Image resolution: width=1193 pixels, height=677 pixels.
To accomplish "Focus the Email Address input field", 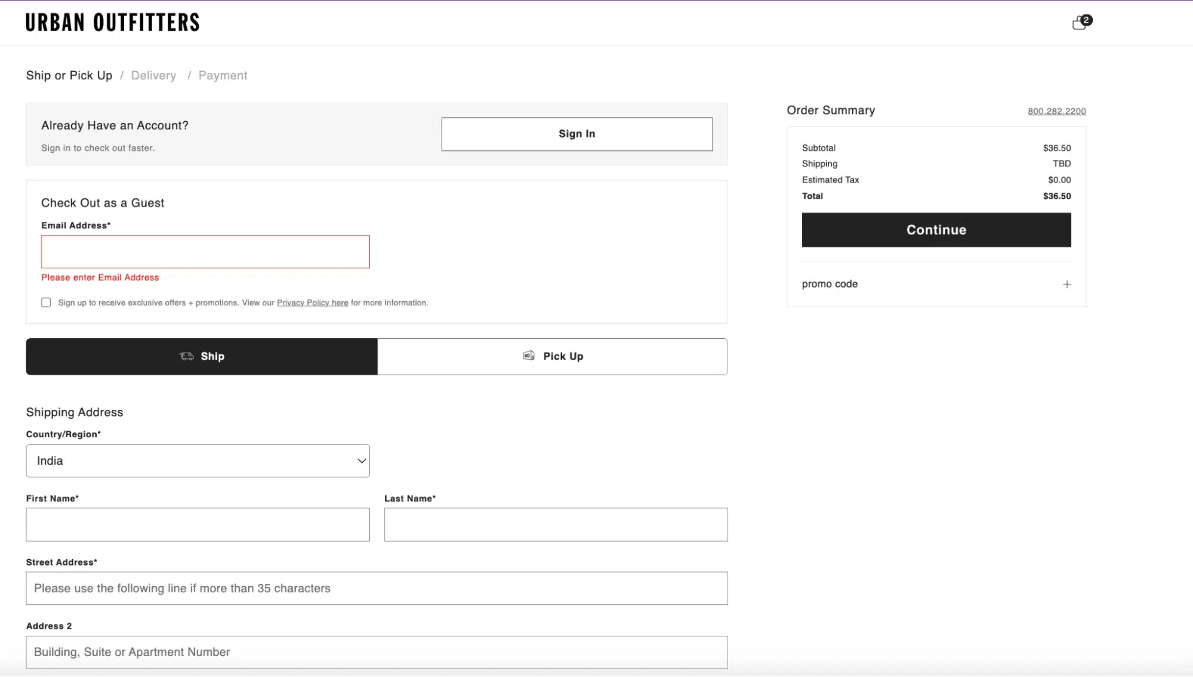I will (x=205, y=252).
